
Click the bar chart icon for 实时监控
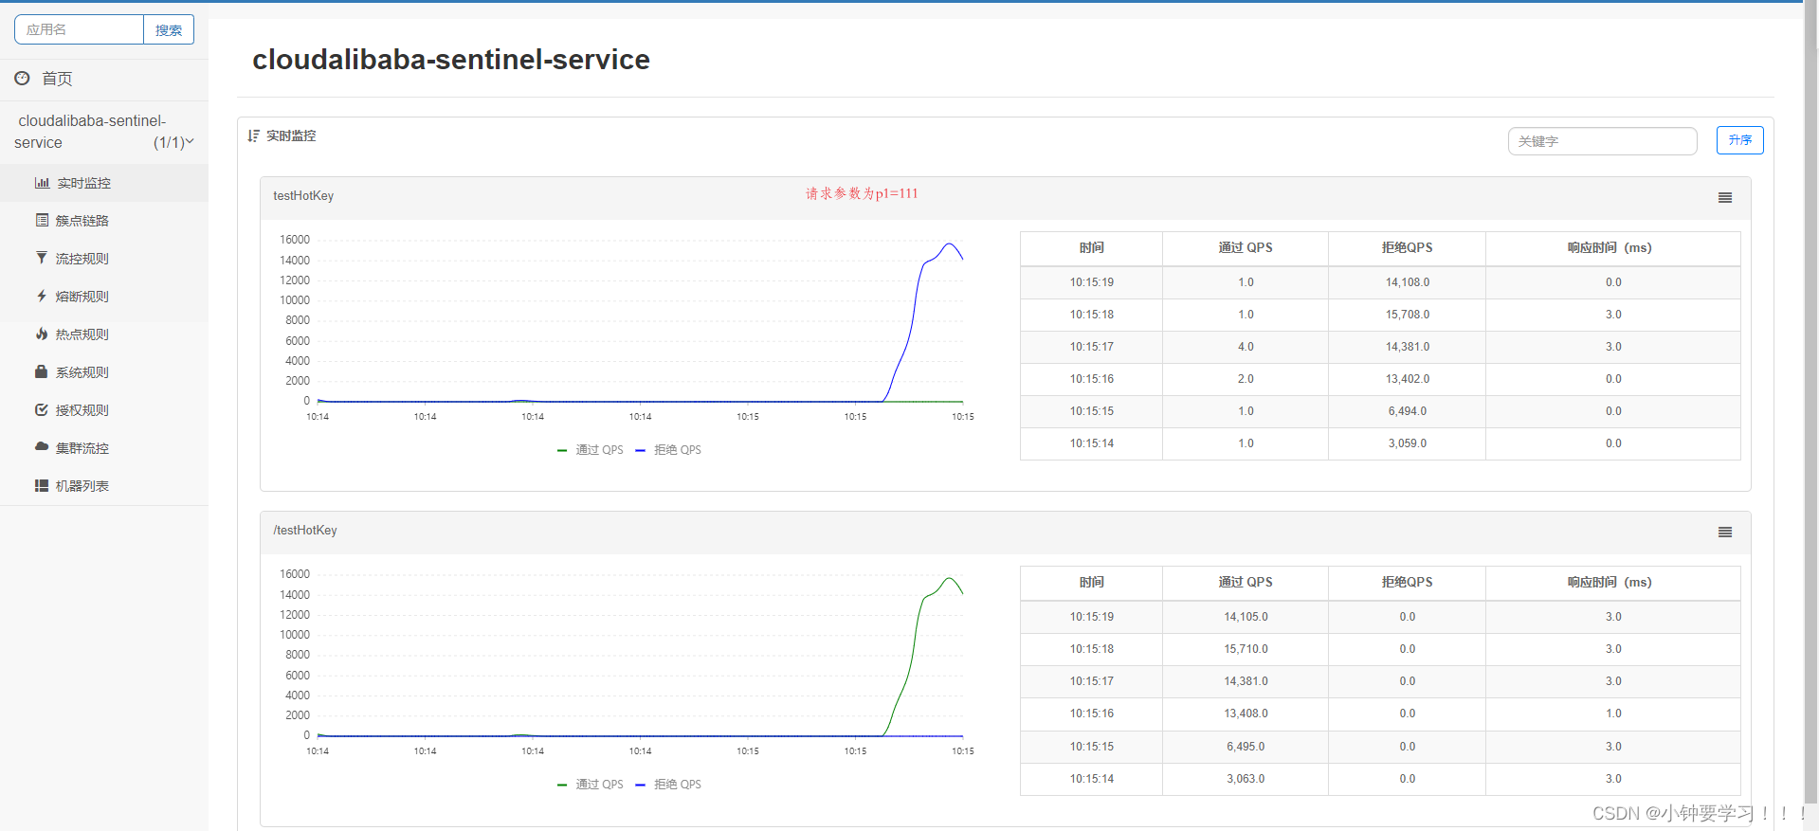point(42,183)
